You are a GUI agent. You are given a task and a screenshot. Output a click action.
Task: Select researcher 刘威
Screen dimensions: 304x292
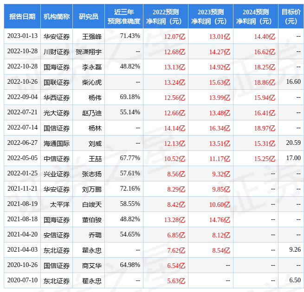tap(95, 143)
